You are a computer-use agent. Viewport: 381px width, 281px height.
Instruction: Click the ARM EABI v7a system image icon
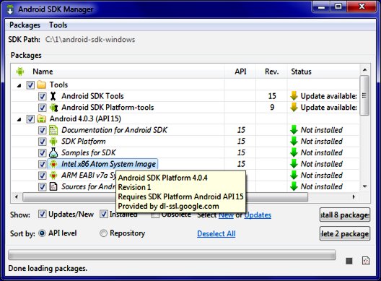[x=53, y=175]
